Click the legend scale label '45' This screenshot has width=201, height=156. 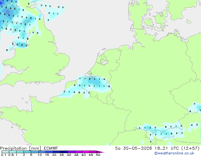[x=91, y=155]
